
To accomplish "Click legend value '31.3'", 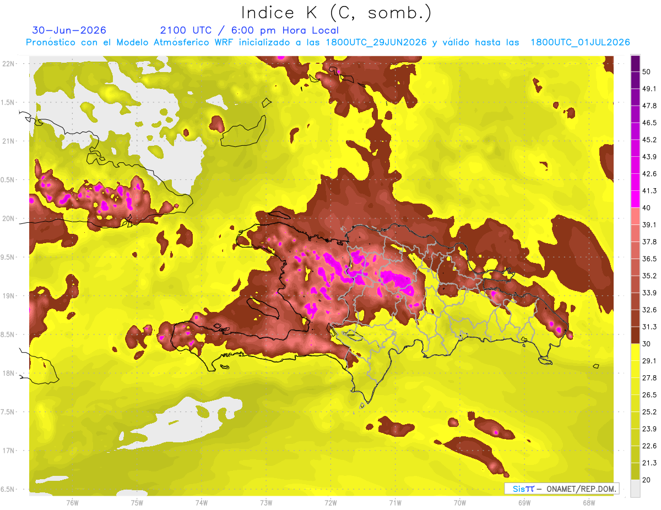I will pyautogui.click(x=649, y=327).
